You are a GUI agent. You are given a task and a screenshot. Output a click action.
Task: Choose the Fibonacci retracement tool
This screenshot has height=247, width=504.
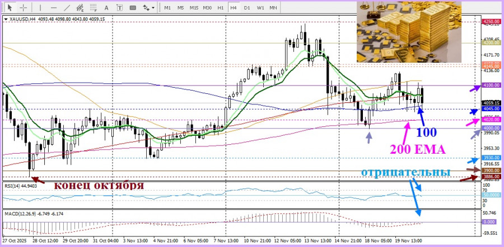94,7
